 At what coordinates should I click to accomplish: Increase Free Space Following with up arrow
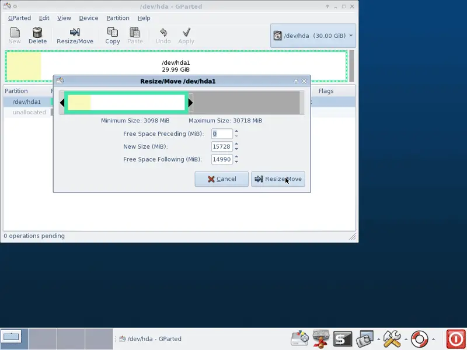click(x=236, y=157)
